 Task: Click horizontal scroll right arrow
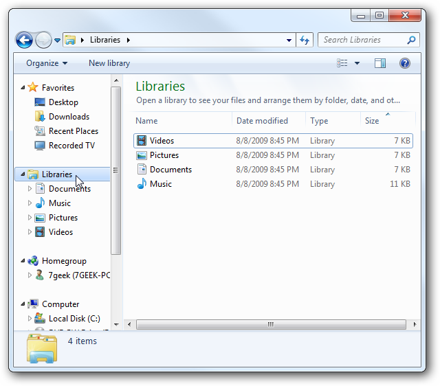(x=415, y=324)
